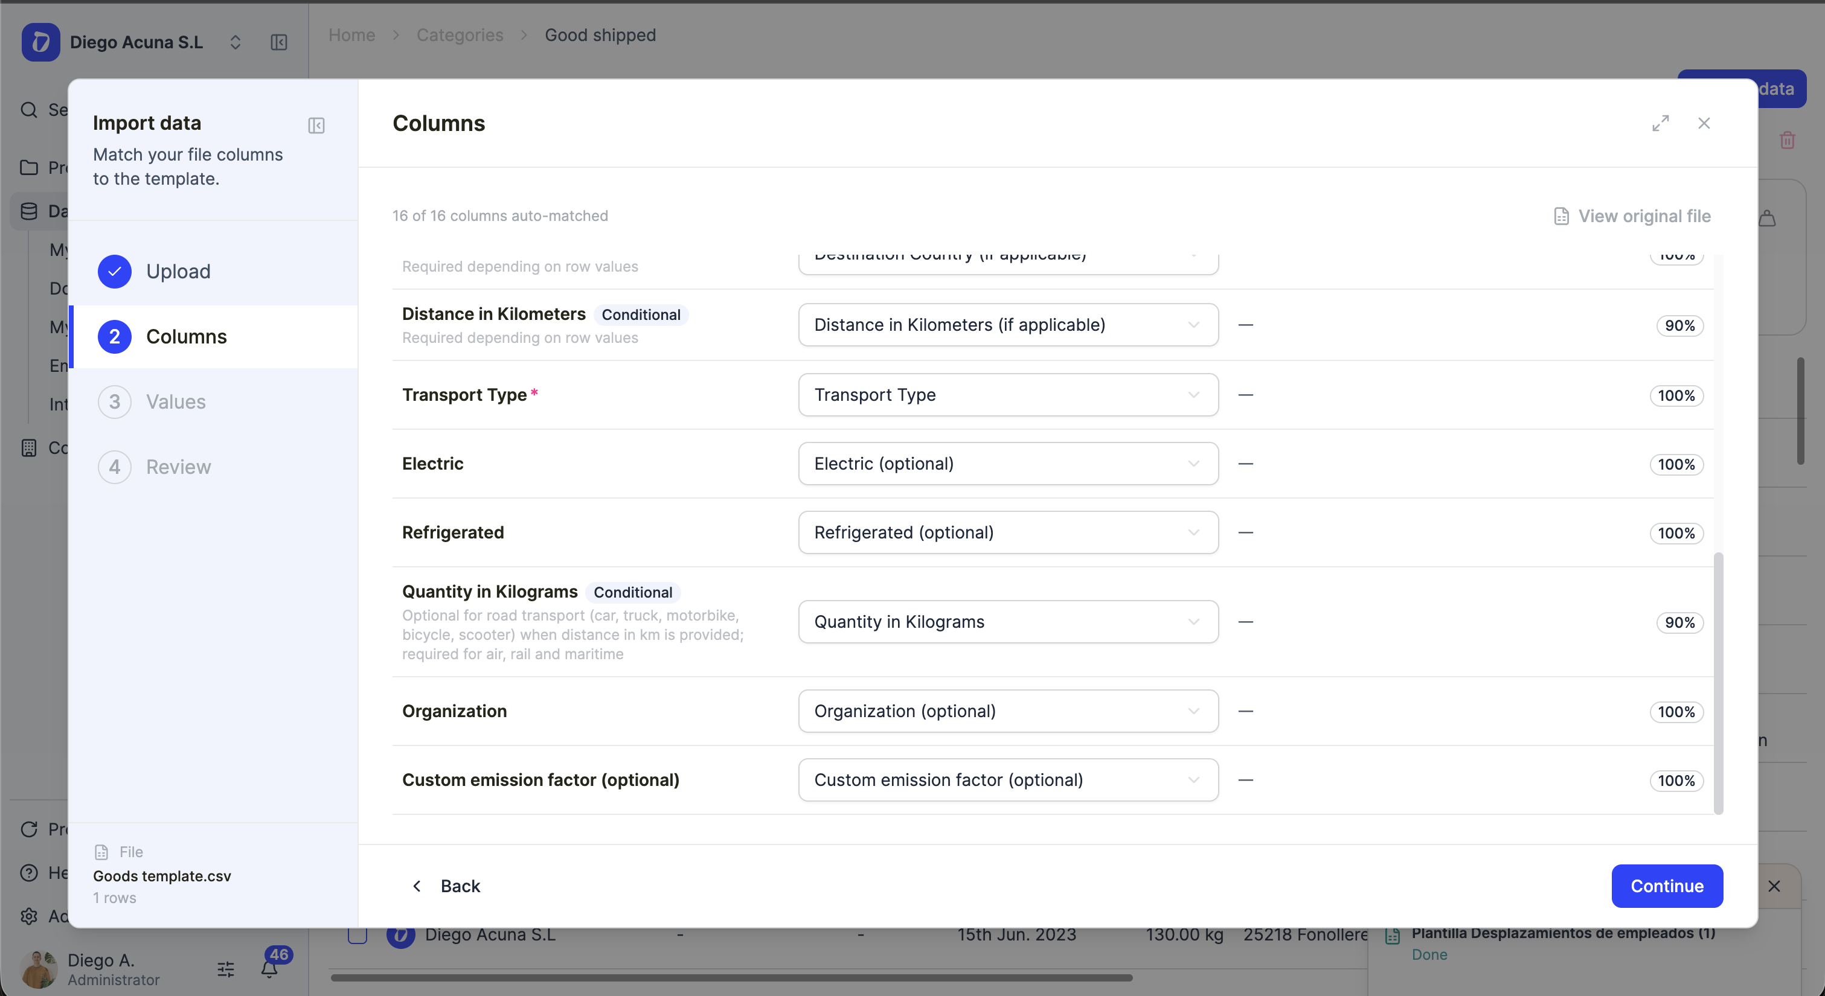
Task: Click the Goods template.csv file name
Action: click(162, 876)
